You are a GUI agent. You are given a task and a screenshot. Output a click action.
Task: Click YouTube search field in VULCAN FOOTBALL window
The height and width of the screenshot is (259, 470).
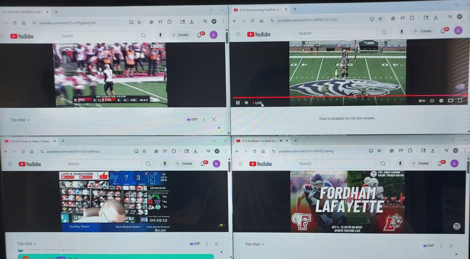[97, 36]
